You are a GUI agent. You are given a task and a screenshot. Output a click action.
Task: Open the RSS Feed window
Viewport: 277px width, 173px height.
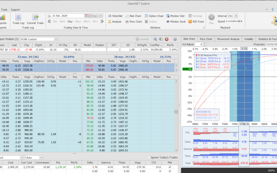point(196,22)
